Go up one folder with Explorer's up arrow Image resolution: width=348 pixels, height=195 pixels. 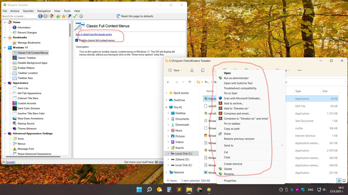(190, 82)
